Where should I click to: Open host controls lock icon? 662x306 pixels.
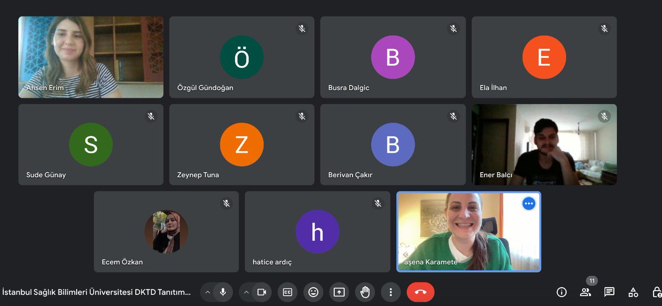(656, 292)
